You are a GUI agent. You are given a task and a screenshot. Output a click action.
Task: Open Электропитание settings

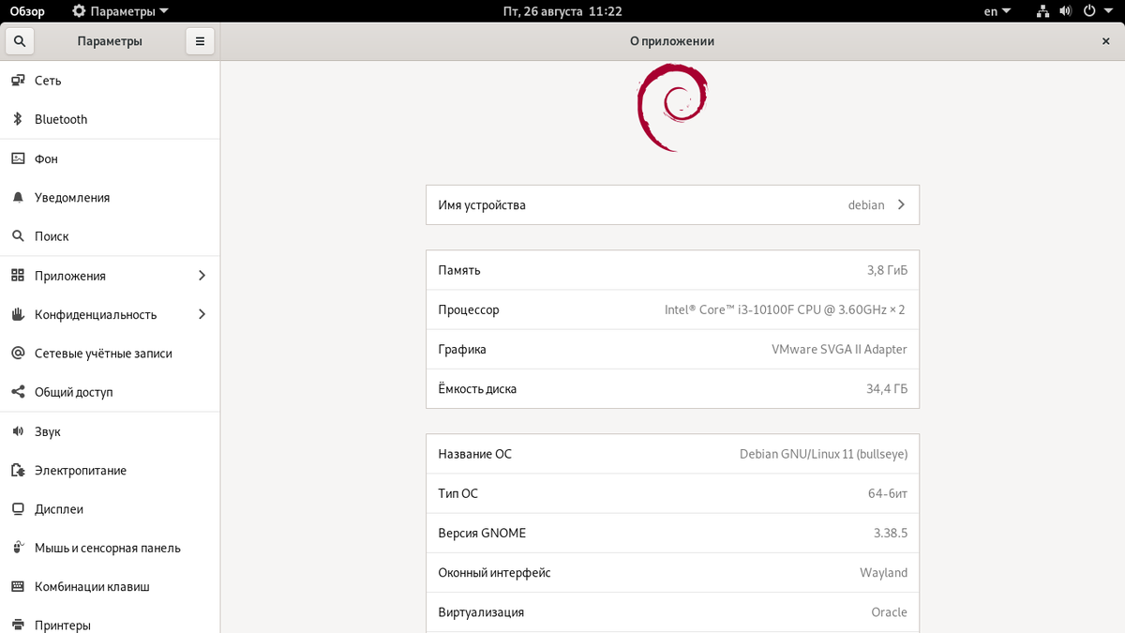[x=110, y=470]
